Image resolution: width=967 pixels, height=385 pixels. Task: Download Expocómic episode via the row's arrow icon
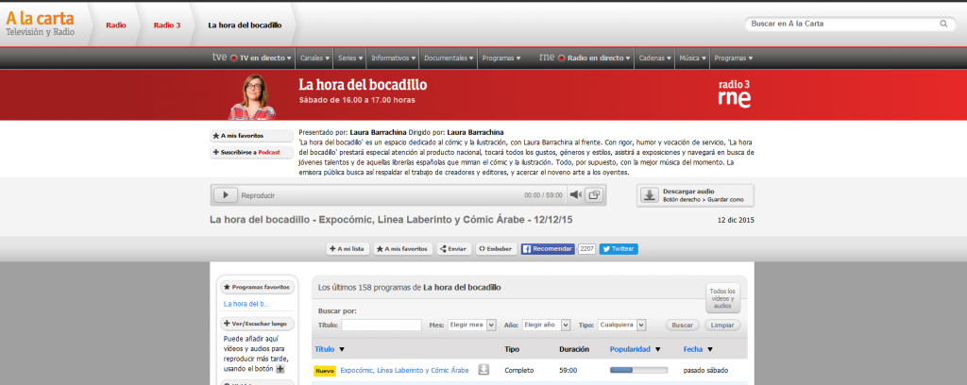[484, 370]
